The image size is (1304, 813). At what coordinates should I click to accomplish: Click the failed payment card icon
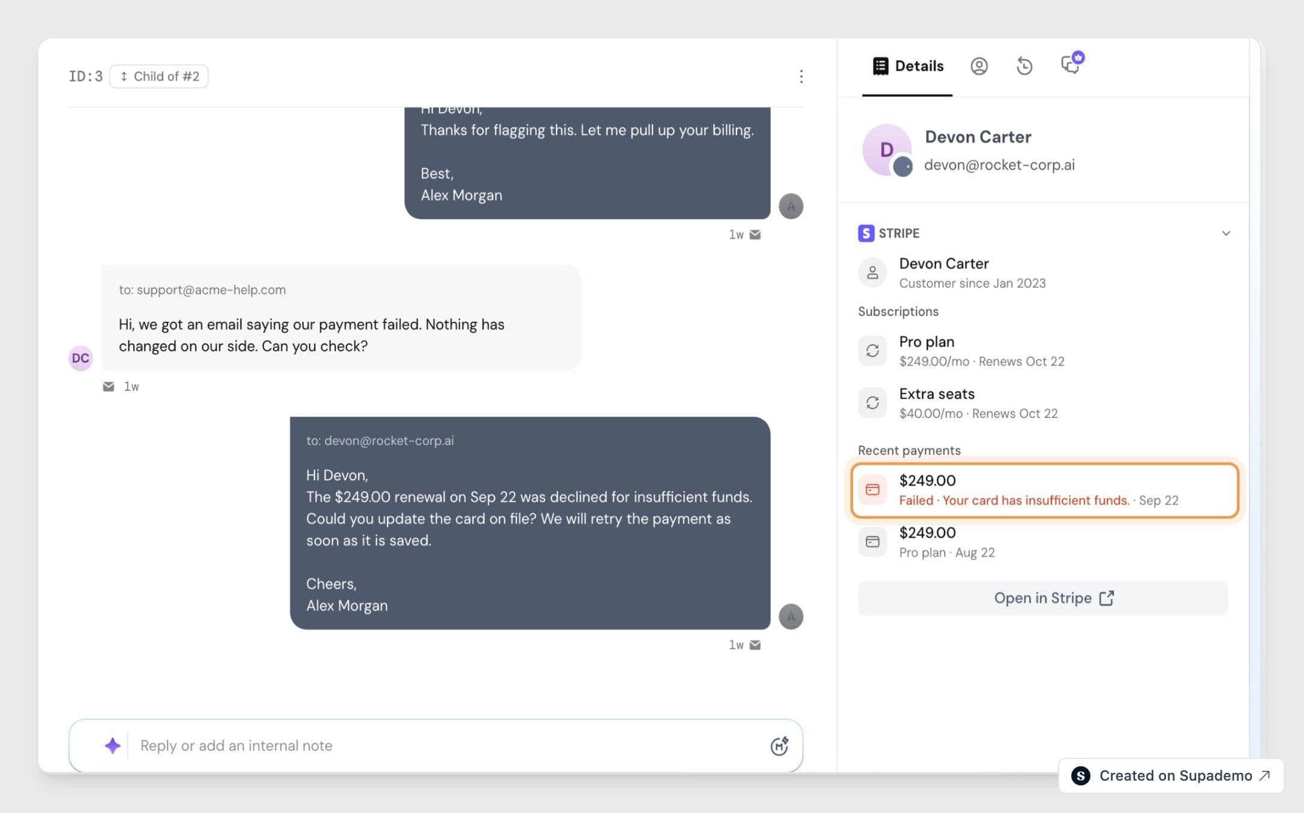(x=872, y=490)
